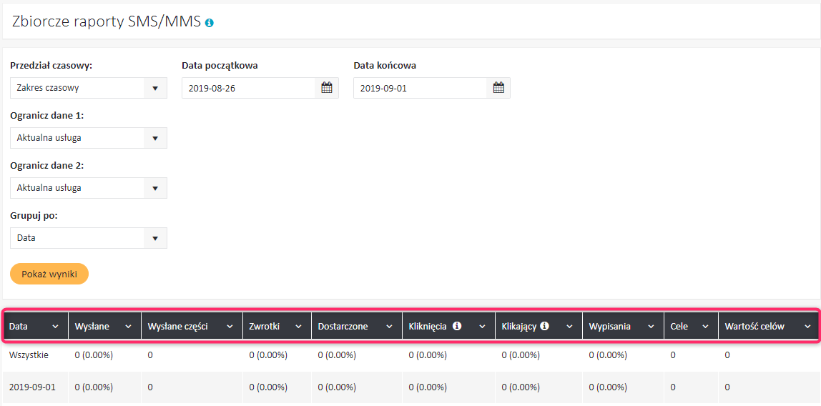This screenshot has width=821, height=406.
Task: Click the start date input field
Action: click(248, 88)
